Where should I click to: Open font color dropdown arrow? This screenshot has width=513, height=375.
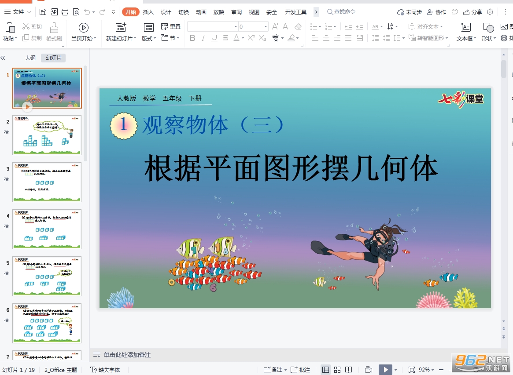pos(243,38)
